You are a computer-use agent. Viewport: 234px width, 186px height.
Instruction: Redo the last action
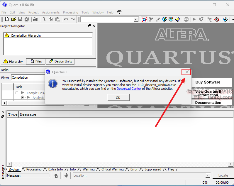73,19
